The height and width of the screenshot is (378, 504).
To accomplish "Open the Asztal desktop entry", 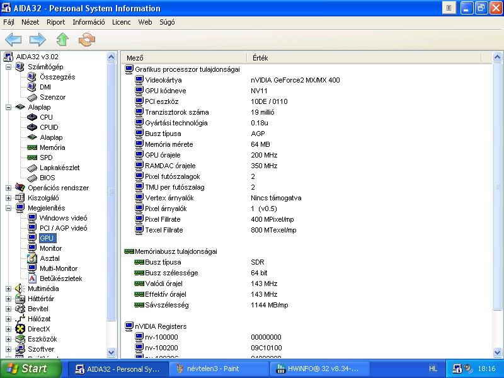I will (x=50, y=258).
